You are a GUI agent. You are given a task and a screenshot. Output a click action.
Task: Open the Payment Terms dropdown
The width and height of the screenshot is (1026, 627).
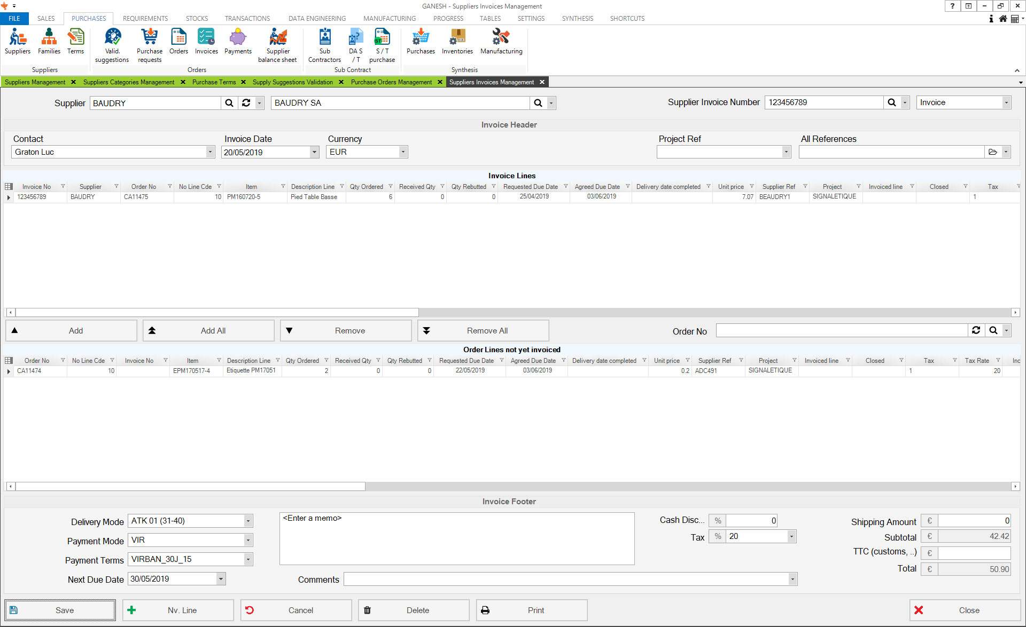click(248, 559)
